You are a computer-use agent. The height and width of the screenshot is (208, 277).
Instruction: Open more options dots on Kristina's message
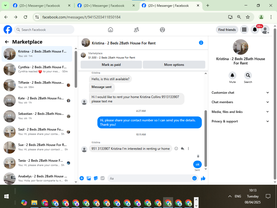click(188, 149)
